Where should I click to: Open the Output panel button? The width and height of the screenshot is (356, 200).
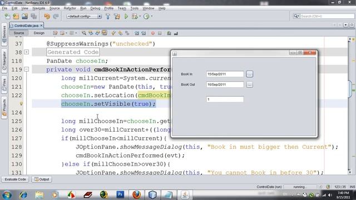coord(42,179)
